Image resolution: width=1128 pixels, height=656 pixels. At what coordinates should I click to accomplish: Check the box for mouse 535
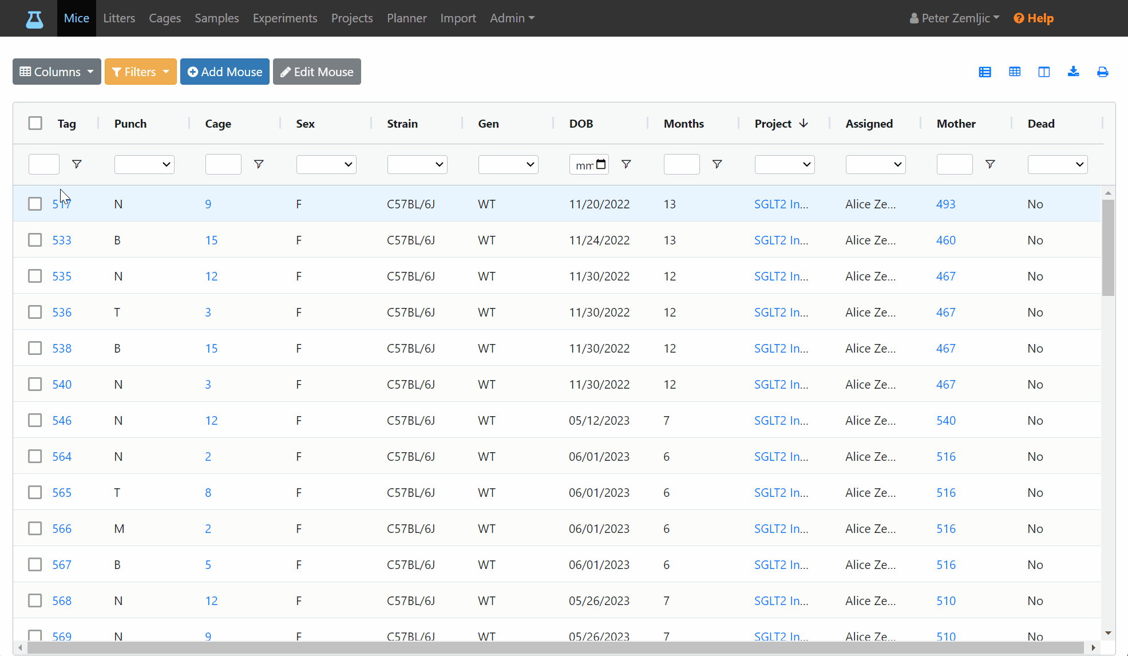pos(35,276)
